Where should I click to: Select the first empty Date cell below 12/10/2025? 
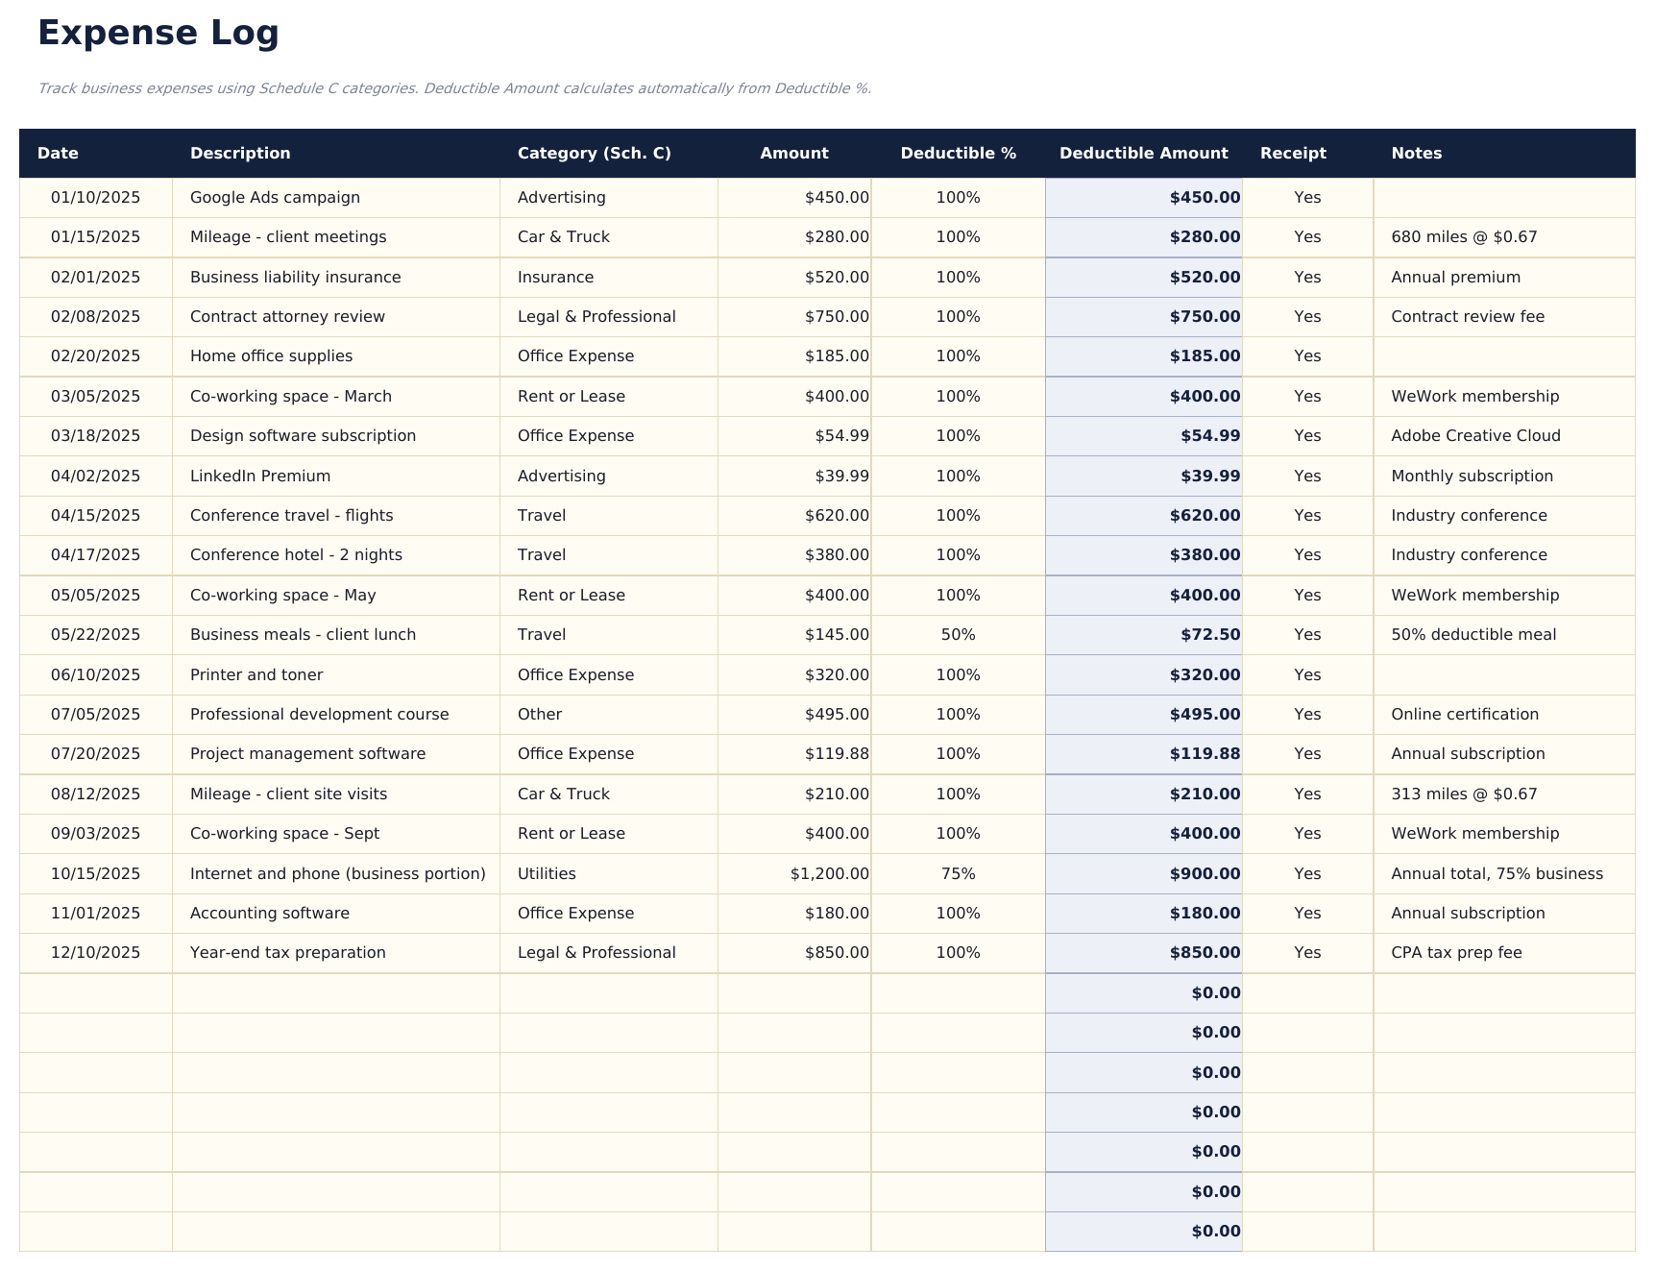(96, 992)
